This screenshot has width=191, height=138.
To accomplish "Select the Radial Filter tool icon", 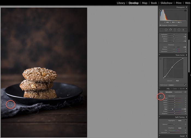I will (179, 30).
